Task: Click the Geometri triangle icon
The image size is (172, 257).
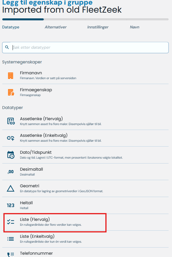Action: coord(11,188)
